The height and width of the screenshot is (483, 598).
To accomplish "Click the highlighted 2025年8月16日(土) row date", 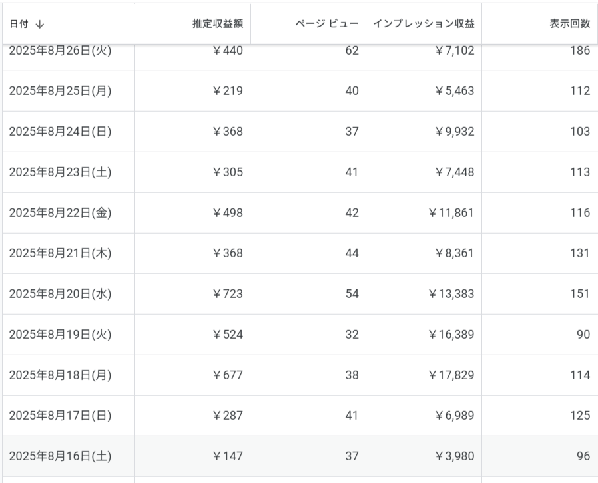I will (60, 456).
